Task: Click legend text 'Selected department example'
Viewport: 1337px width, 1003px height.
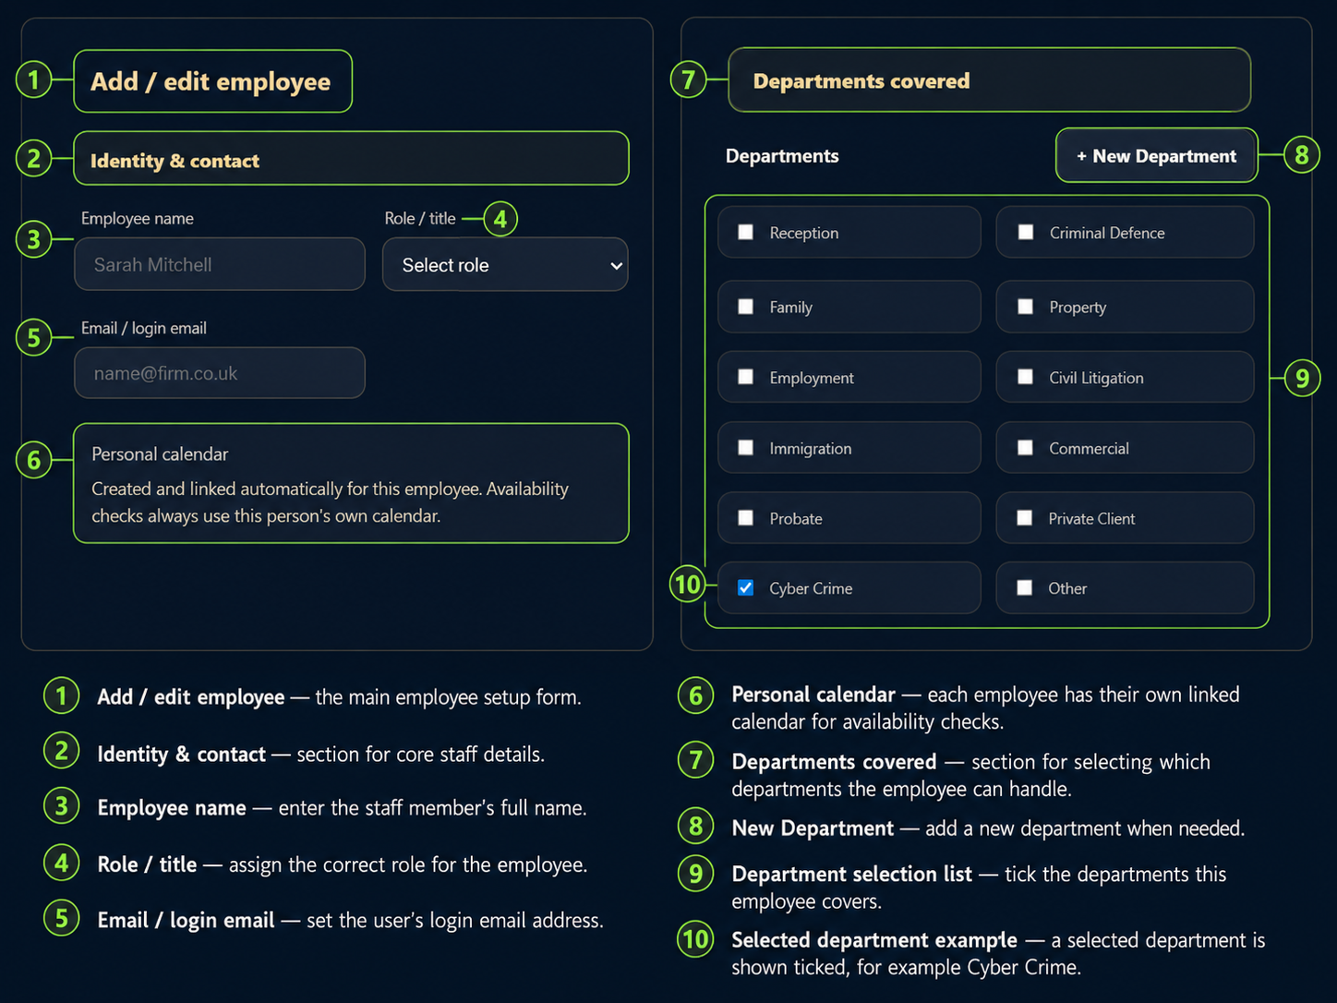Action: [x=874, y=940]
